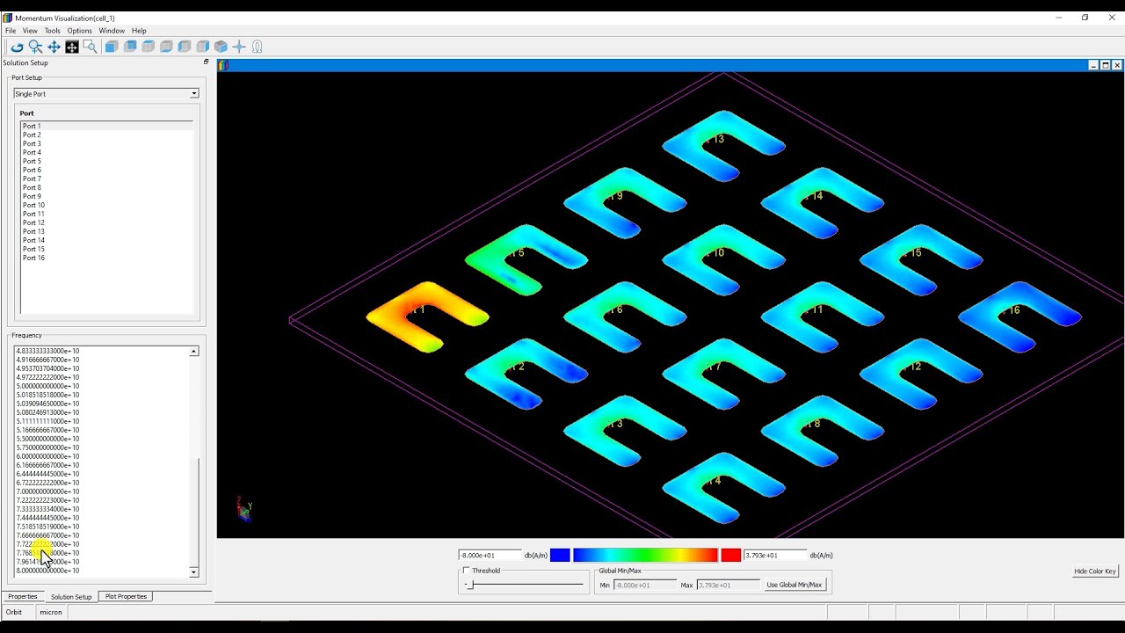Open the File menu

[11, 31]
